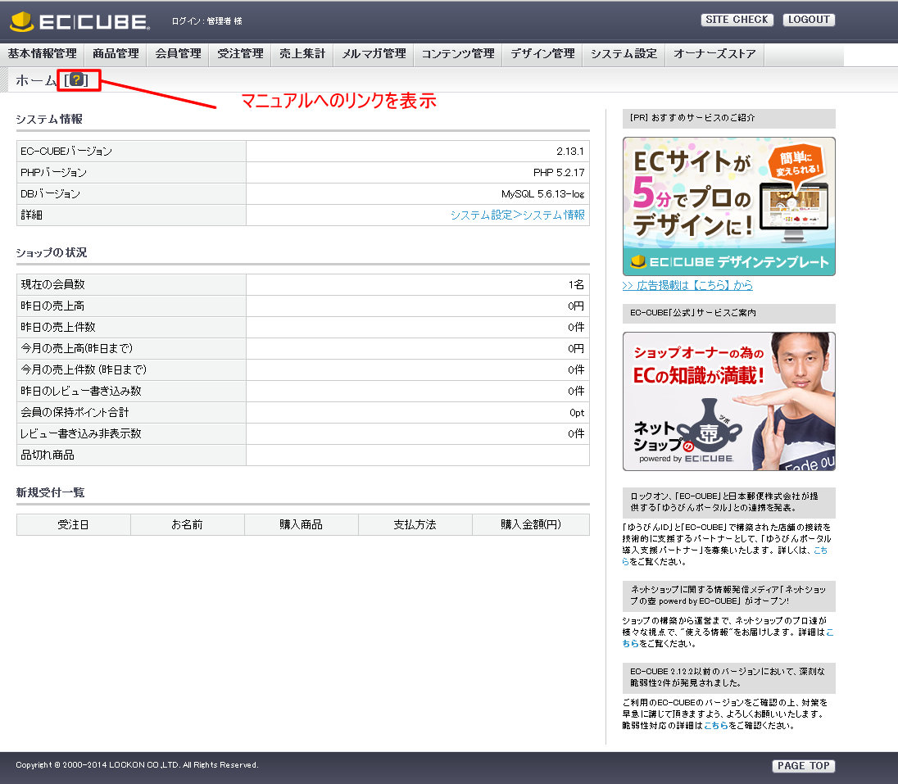Click the 購入金額(円) column header
This screenshot has height=784, width=898.
point(531,524)
